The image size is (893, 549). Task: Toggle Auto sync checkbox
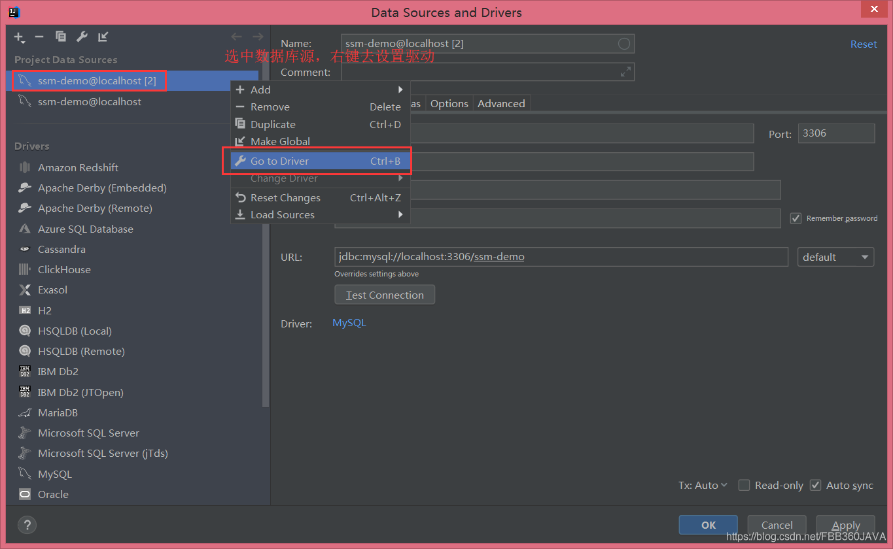coord(815,485)
